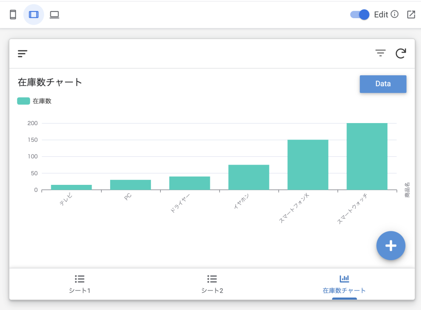This screenshot has height=310, width=421.
Task: Click the Data button
Action: 383,84
